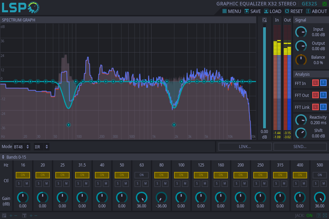Screen dimensions: 329x219
Task: Click the 63 Hz gain knob
Action: click(142, 198)
